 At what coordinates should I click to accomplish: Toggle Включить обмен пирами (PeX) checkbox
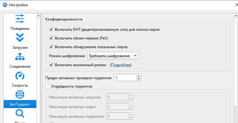51,38
